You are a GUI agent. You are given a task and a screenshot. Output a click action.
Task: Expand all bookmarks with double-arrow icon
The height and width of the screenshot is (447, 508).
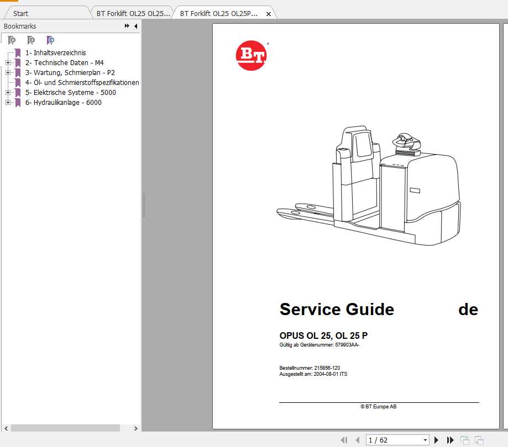pos(127,26)
